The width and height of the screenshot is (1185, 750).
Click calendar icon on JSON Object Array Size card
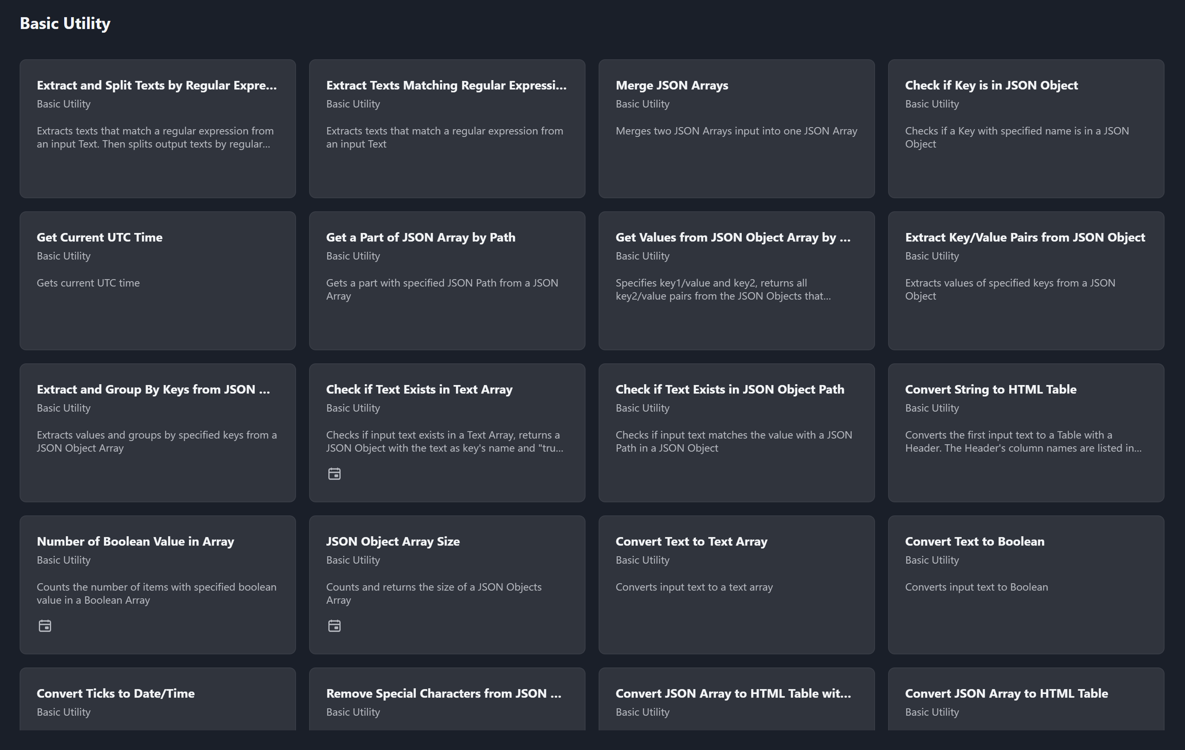point(334,626)
